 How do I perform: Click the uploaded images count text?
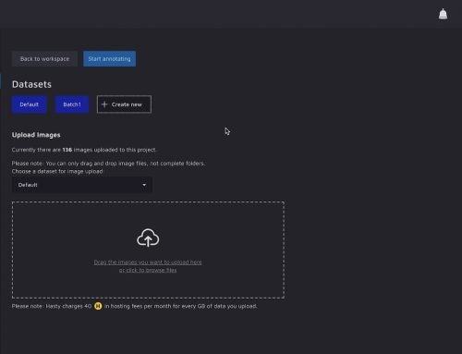[x=84, y=150]
